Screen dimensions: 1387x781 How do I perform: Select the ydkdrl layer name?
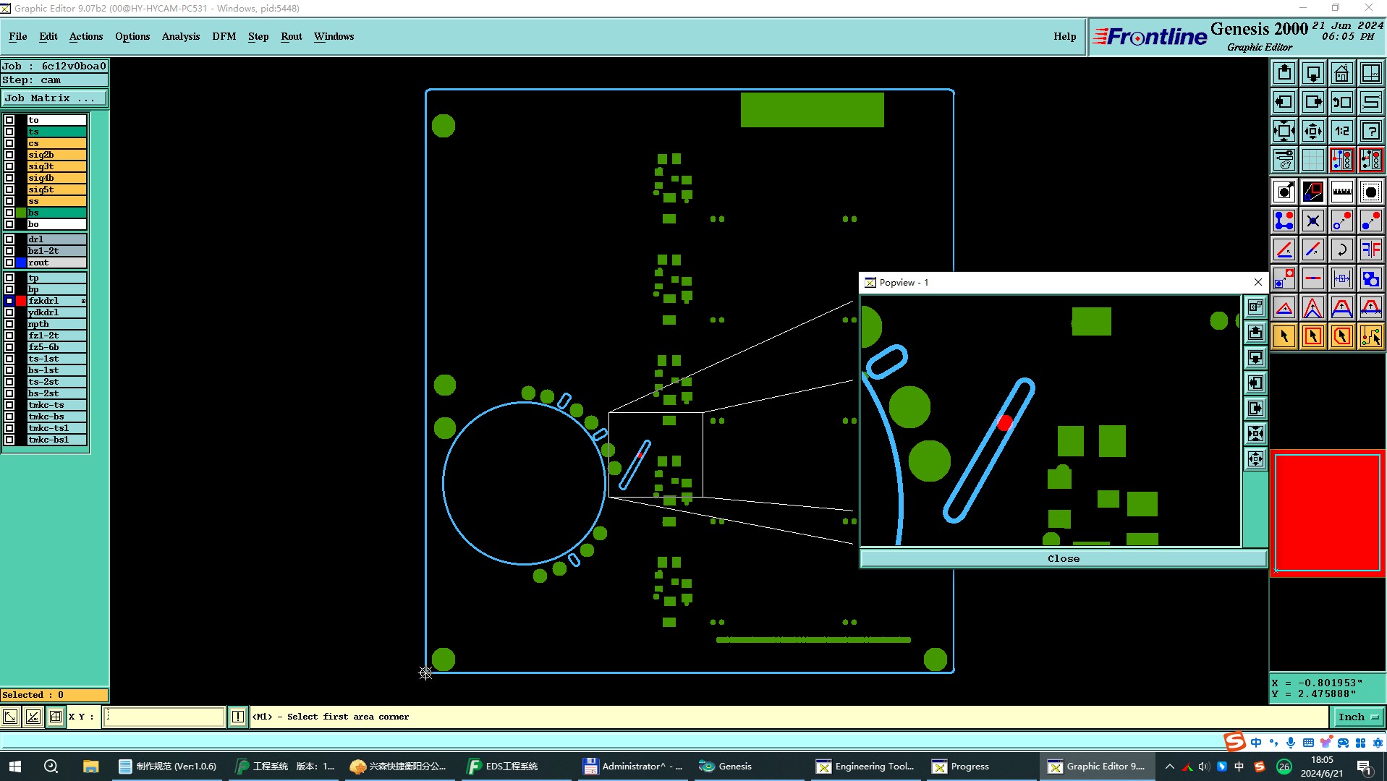(x=56, y=312)
